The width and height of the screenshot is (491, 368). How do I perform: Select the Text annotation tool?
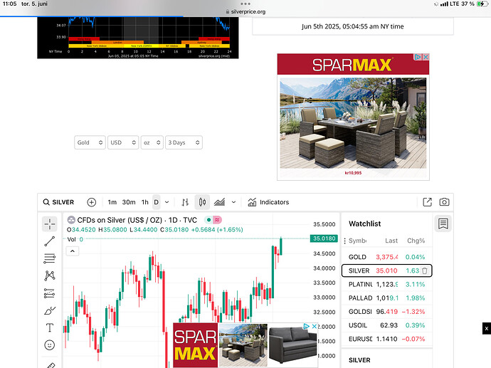coord(50,327)
